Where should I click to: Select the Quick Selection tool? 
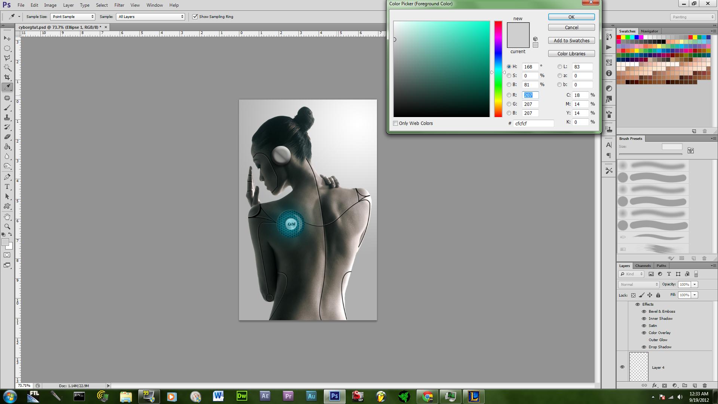point(7,68)
